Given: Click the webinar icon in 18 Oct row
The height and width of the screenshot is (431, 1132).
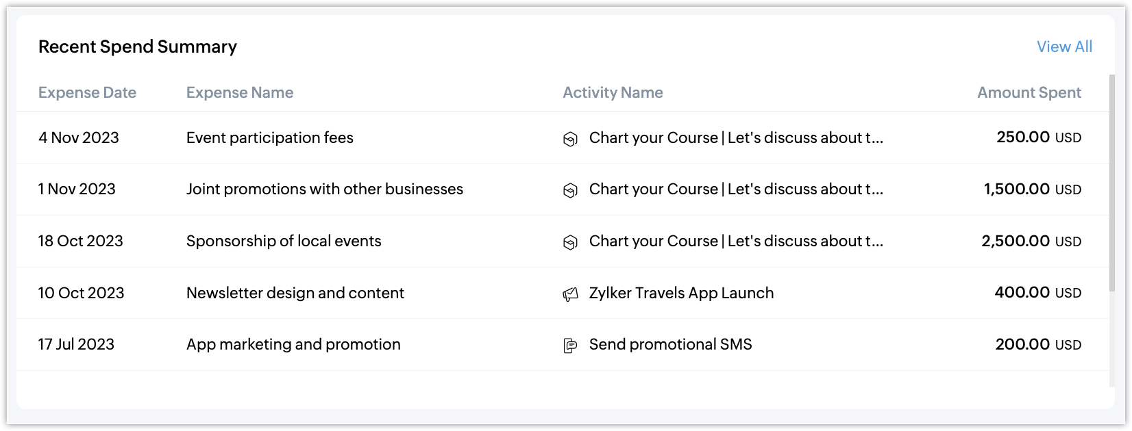Looking at the screenshot, I should coord(570,242).
